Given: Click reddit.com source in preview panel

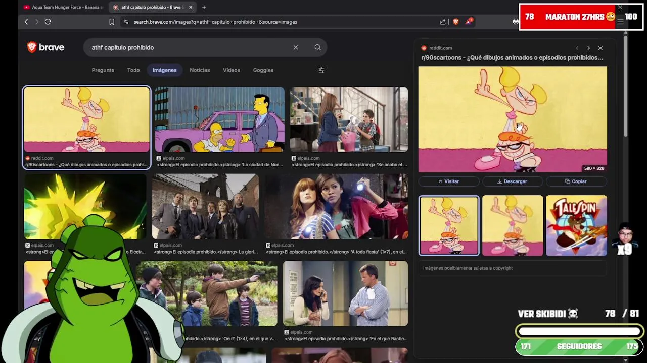Looking at the screenshot, I should tap(440, 48).
